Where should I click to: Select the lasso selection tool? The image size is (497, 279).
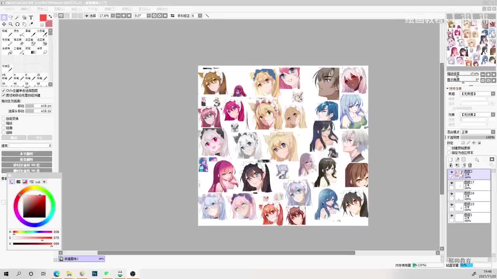[10, 17]
